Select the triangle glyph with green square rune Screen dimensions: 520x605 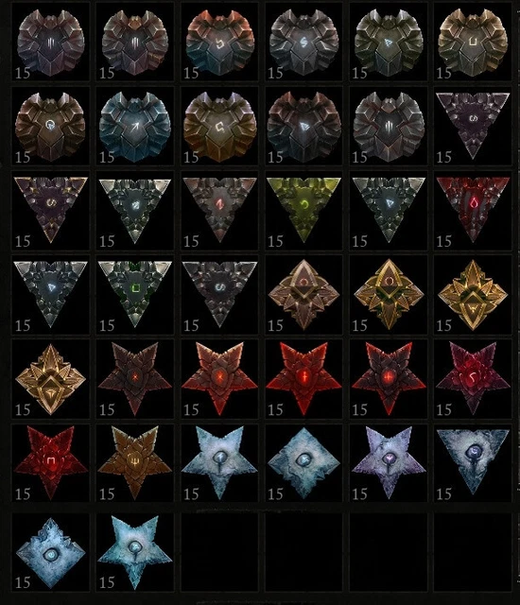[135, 293]
